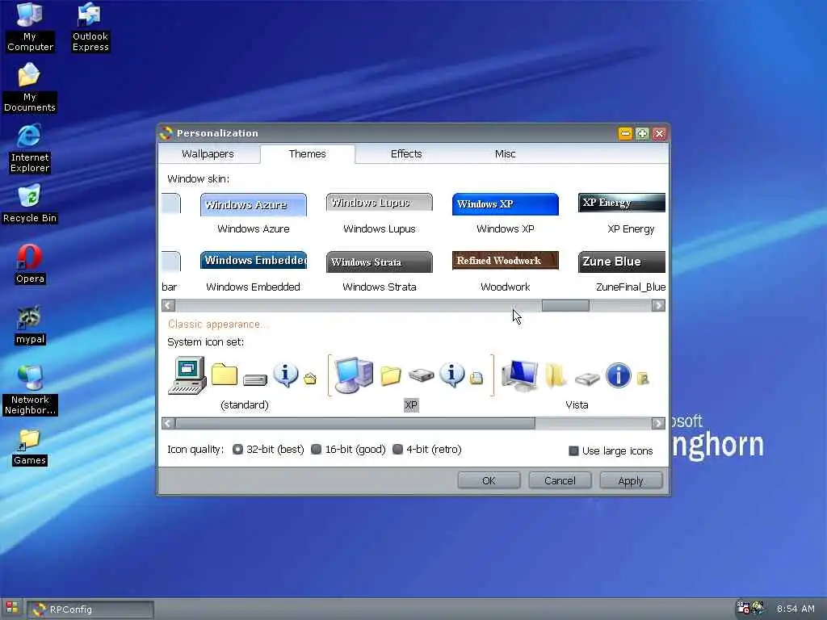Click the Vista set computer icon
827x620 pixels.
point(520,375)
